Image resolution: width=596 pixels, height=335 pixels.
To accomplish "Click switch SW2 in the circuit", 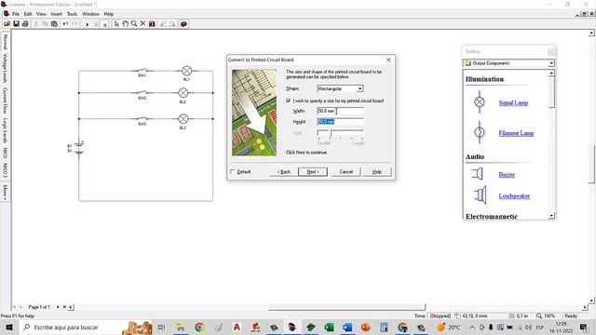I will (142, 92).
